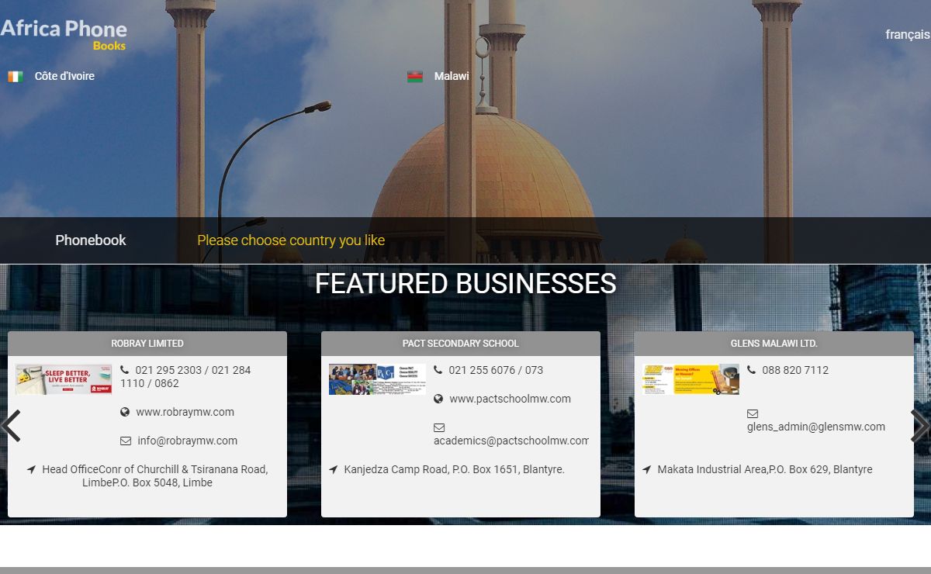Click the phone icon in Pact School card
This screenshot has height=574, width=931.
pos(438,370)
